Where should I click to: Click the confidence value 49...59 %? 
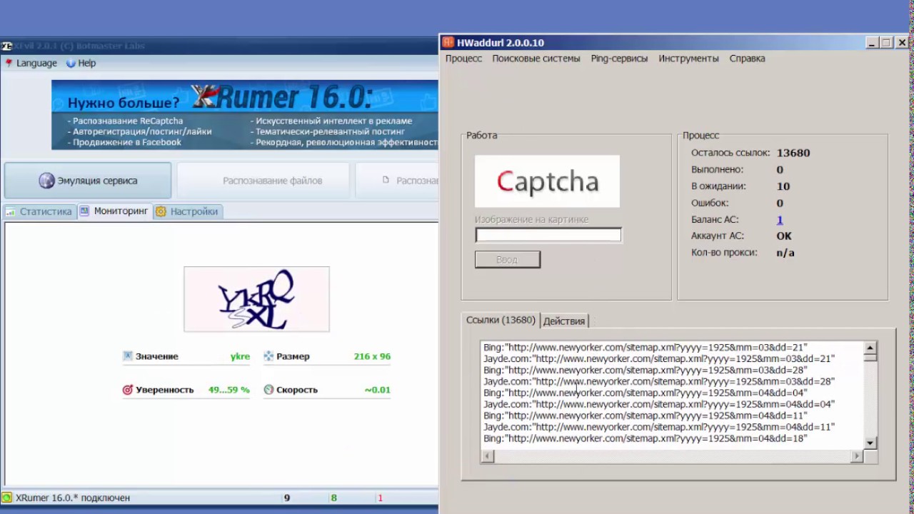point(229,390)
